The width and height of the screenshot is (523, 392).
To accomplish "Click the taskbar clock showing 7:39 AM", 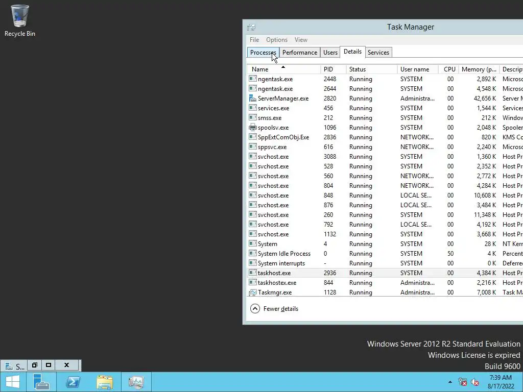I will point(501,382).
